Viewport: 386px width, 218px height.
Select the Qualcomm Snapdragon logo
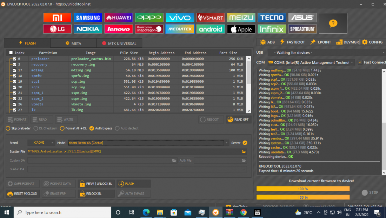(149, 29)
